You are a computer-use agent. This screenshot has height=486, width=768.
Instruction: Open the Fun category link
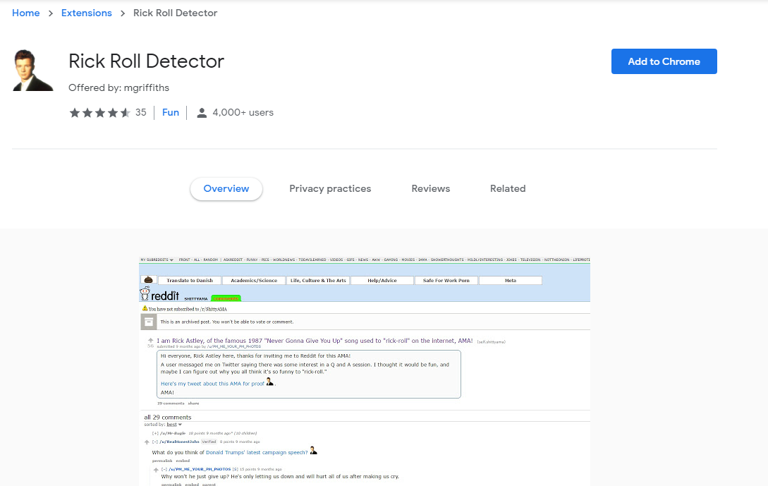click(171, 113)
